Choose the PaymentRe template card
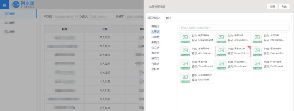 tap(269, 51)
